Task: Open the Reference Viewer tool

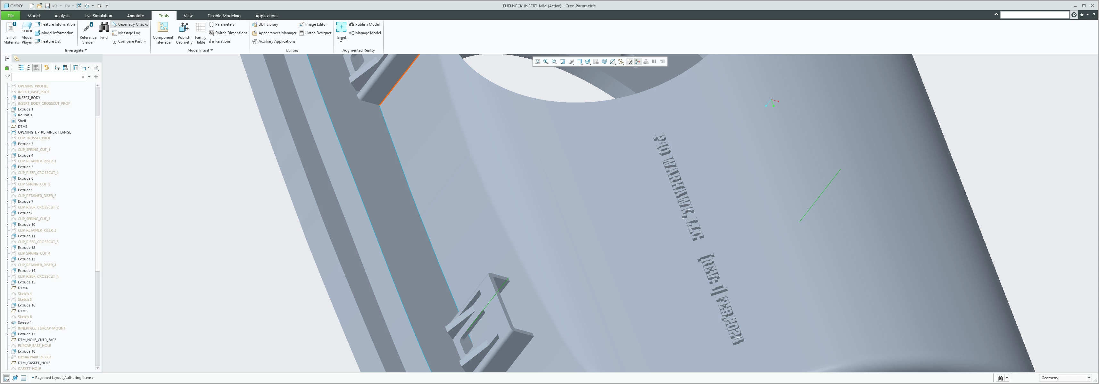Action: coord(87,32)
